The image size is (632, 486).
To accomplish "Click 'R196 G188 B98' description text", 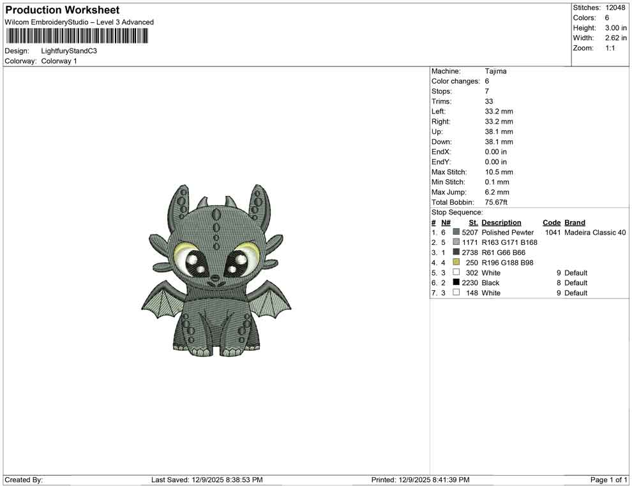I will click(x=508, y=263).
